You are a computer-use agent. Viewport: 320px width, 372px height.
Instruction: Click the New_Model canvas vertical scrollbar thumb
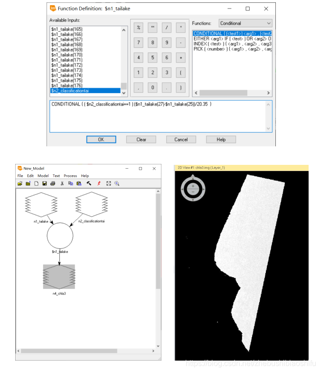tap(158, 241)
